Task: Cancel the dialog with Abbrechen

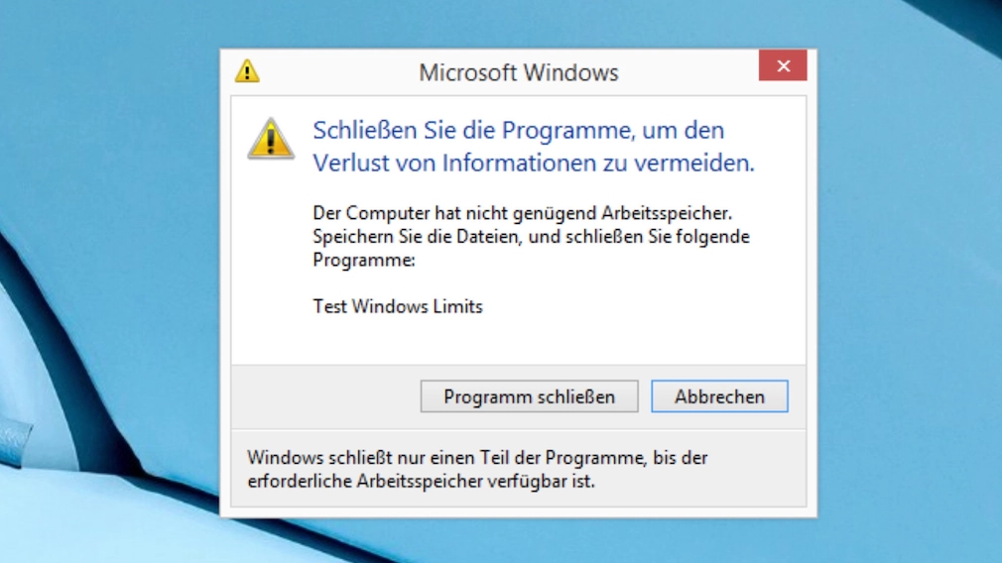Action: coord(719,396)
